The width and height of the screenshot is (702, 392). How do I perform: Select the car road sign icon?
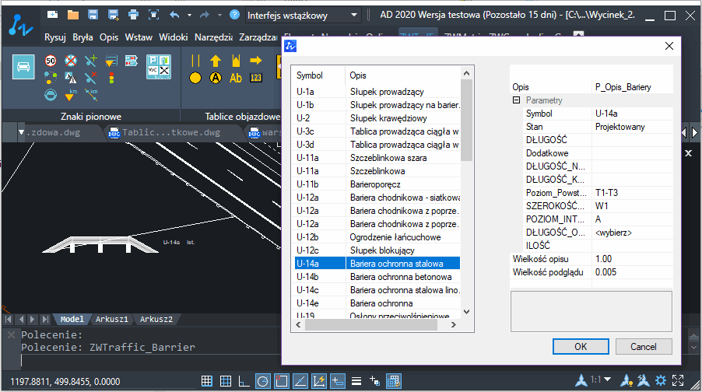click(x=23, y=67)
